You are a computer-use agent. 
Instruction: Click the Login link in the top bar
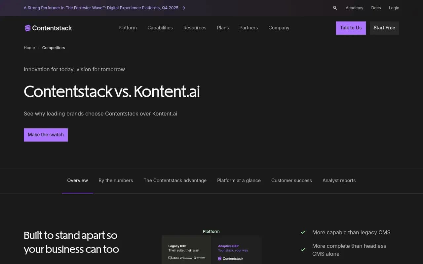394,8
